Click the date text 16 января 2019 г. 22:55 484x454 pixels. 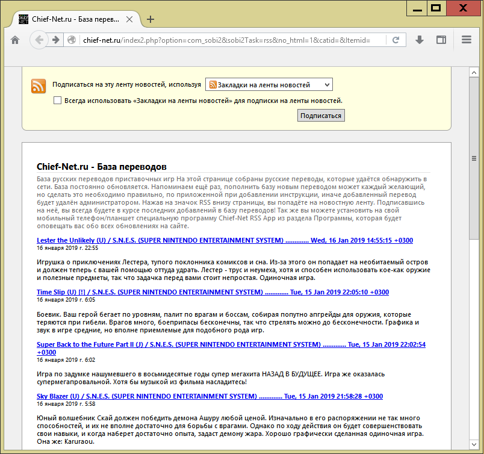67,248
